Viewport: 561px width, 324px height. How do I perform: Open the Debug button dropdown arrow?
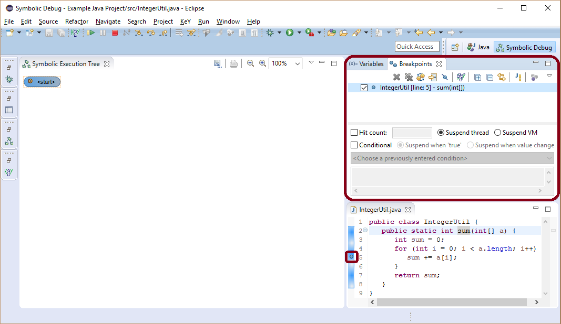279,33
